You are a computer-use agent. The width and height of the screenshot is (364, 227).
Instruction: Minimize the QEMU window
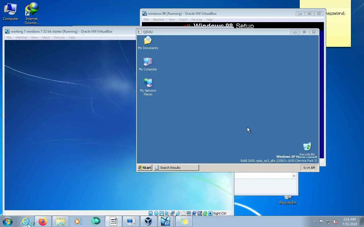[x=295, y=32]
